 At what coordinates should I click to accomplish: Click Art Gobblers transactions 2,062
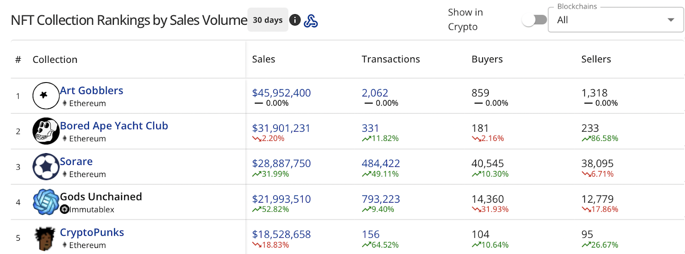[x=375, y=93]
